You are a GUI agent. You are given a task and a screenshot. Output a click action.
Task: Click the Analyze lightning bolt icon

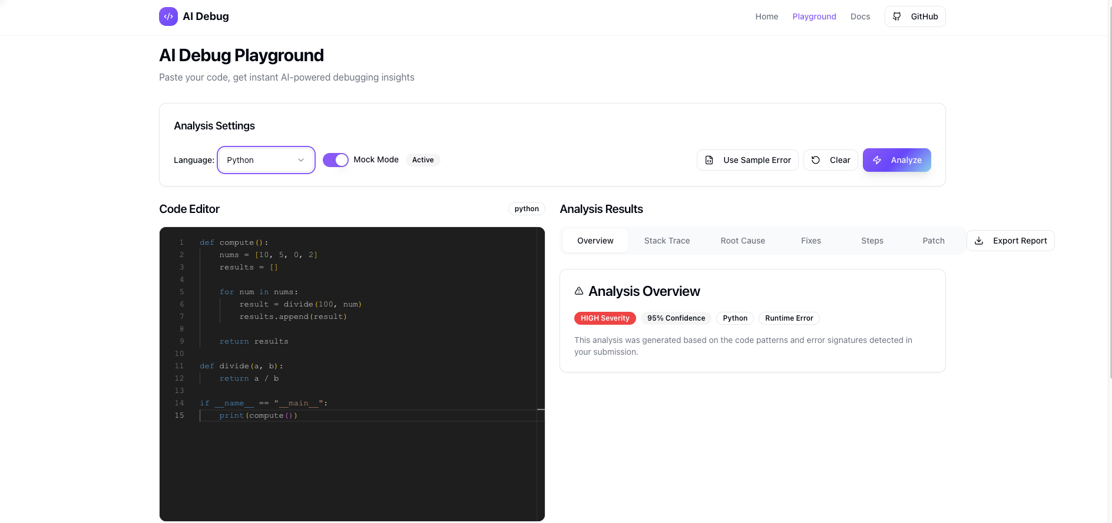click(x=877, y=160)
